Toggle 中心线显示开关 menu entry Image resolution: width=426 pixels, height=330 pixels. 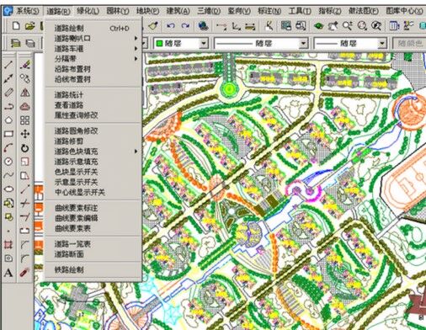point(93,192)
